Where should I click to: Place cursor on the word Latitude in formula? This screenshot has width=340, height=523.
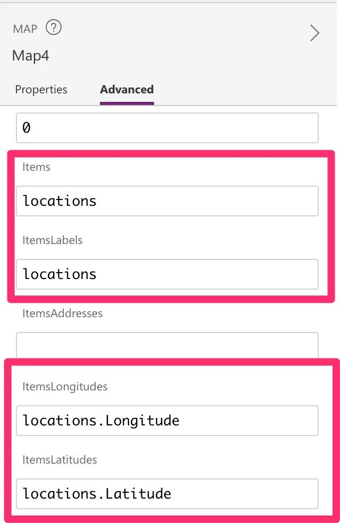tap(138, 494)
